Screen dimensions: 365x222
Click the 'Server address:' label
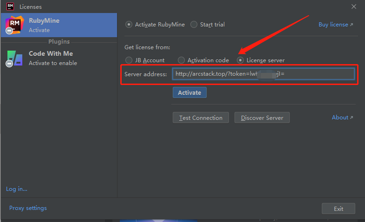tap(145, 74)
